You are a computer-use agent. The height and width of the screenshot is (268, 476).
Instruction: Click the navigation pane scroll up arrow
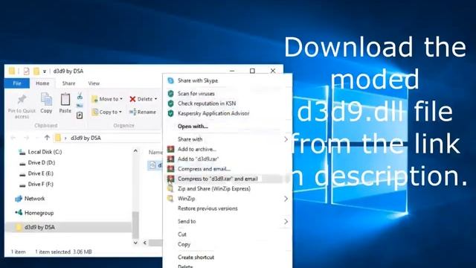pos(135,150)
